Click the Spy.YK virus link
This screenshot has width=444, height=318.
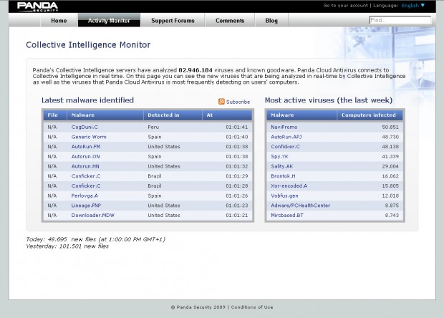(279, 156)
